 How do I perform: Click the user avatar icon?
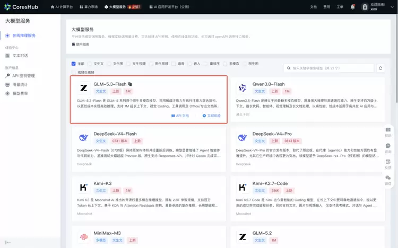coord(365,7)
